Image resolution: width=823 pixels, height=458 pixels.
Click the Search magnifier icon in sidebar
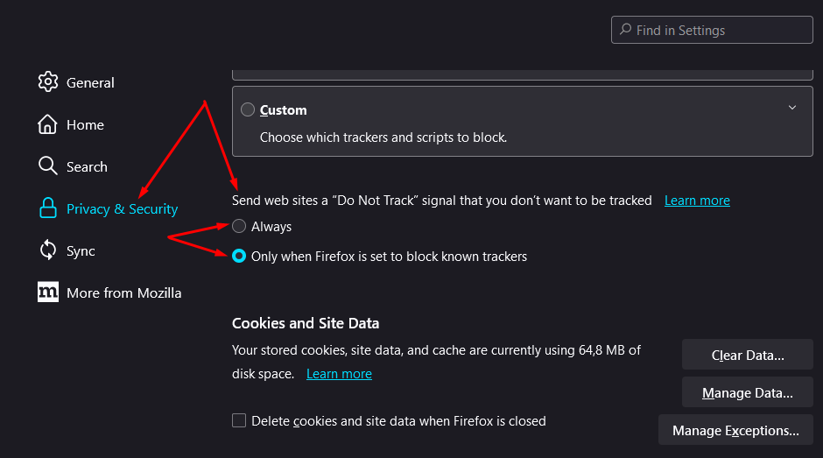(x=48, y=166)
